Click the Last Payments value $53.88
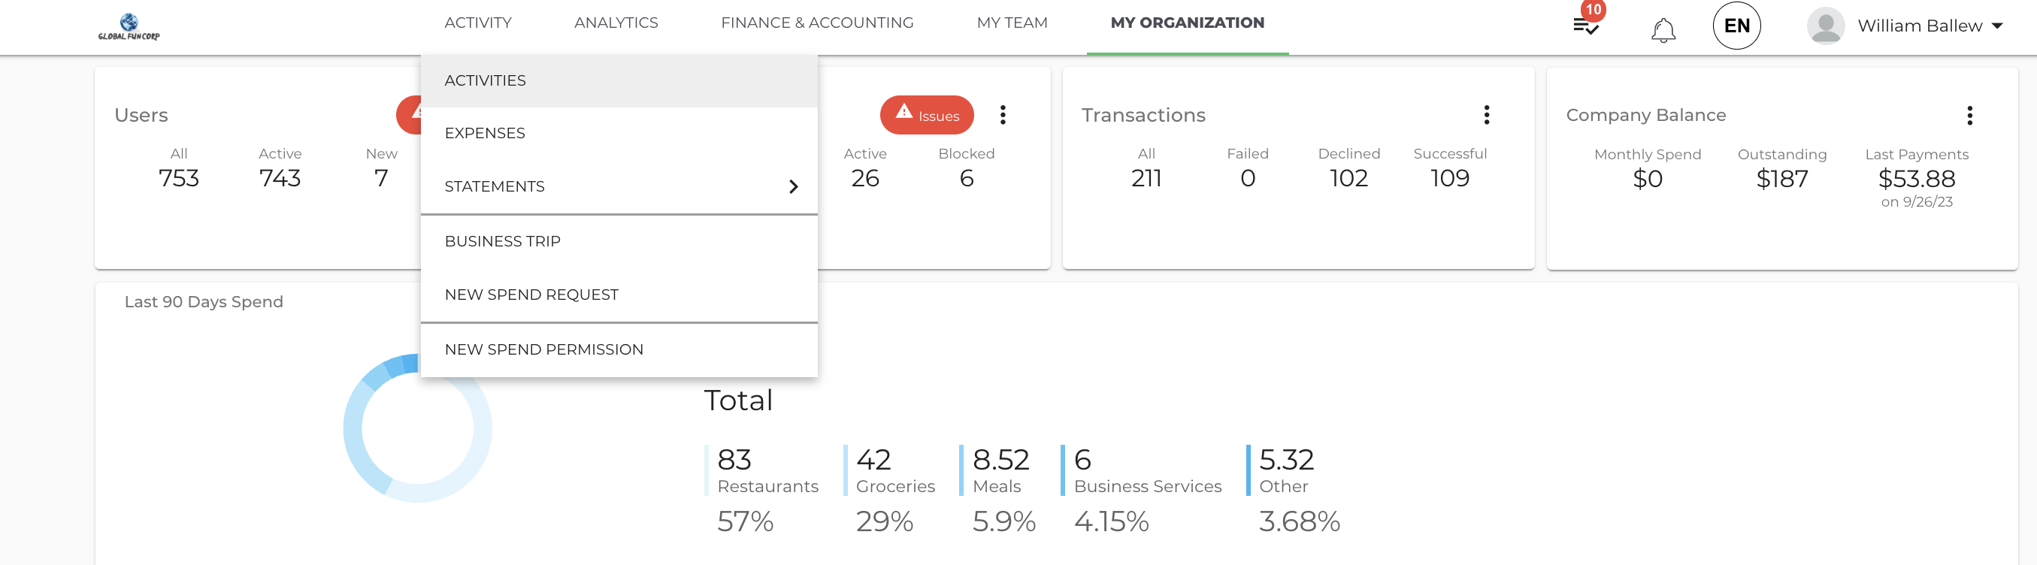Viewport: 2037px width, 565px height. point(1916,180)
